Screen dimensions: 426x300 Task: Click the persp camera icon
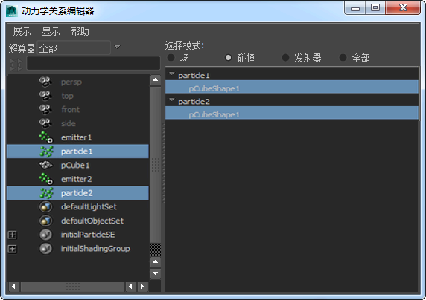(45, 82)
